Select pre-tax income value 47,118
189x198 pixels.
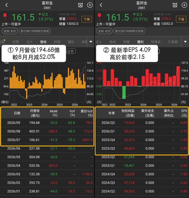(129, 183)
